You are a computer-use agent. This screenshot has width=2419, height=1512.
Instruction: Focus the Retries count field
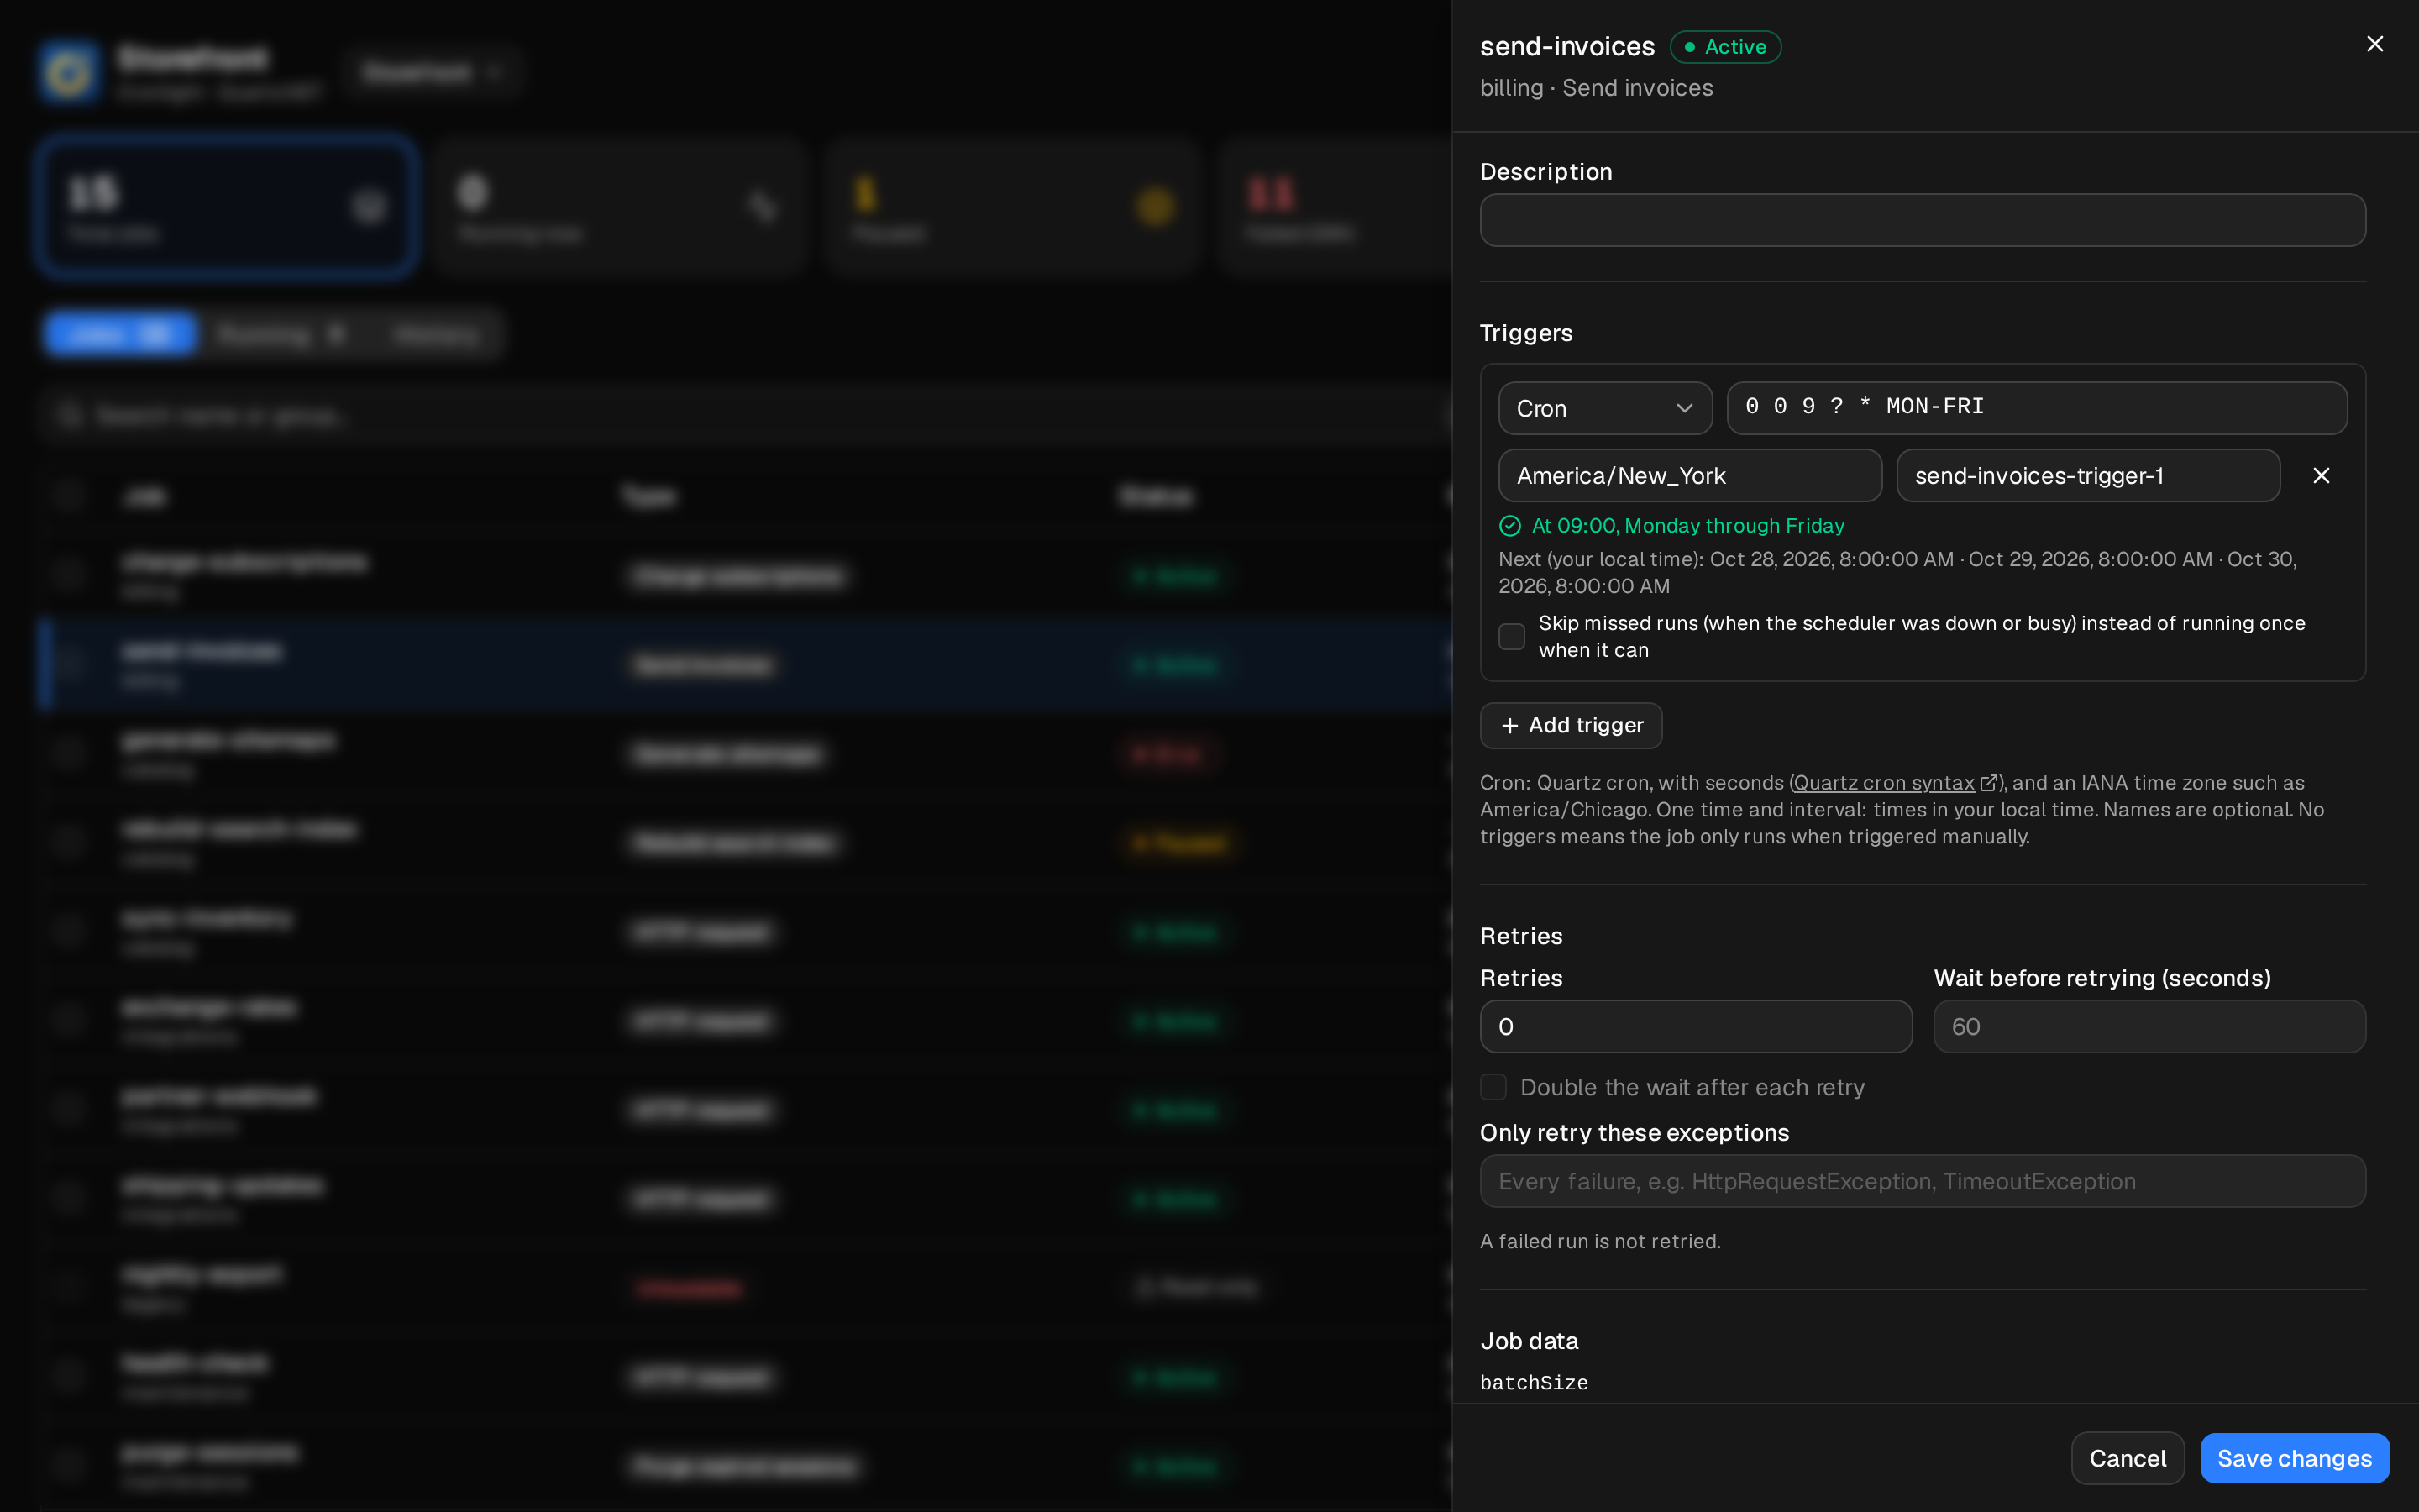pyautogui.click(x=1695, y=1027)
